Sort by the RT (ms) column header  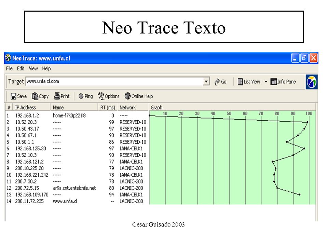point(108,108)
